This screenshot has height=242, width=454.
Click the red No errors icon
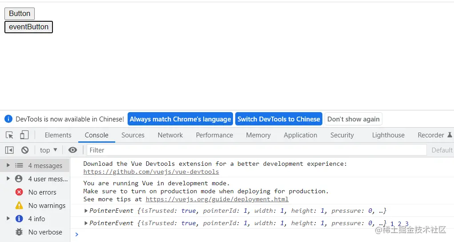click(x=19, y=192)
